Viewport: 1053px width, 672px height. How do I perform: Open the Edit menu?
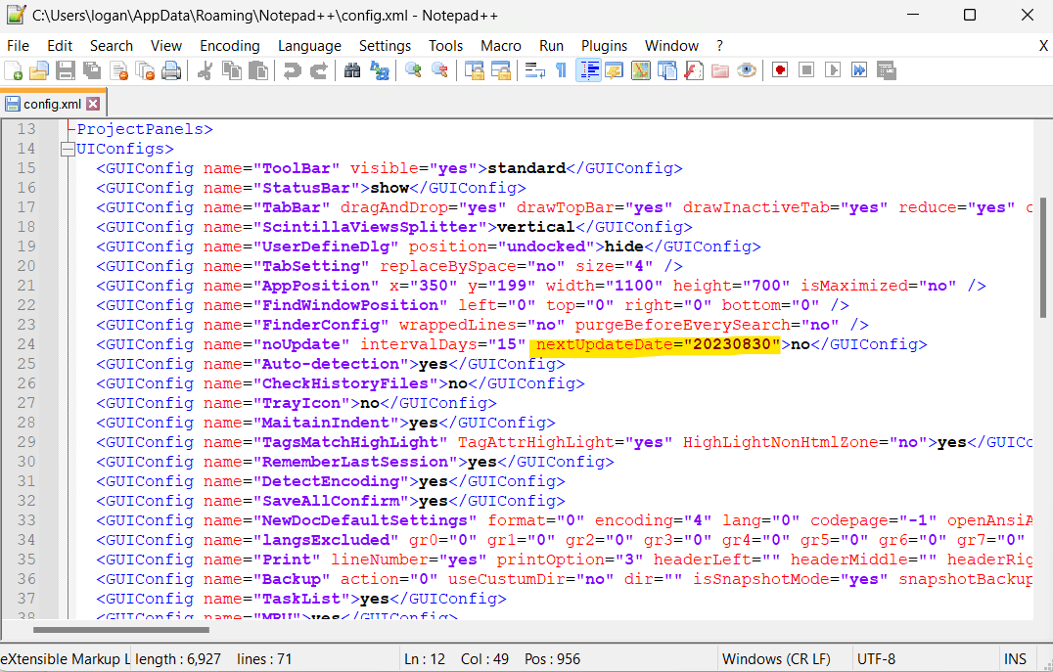(60, 46)
